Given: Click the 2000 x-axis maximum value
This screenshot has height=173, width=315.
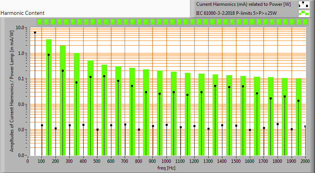Looking at the screenshot, I should coord(305,161).
